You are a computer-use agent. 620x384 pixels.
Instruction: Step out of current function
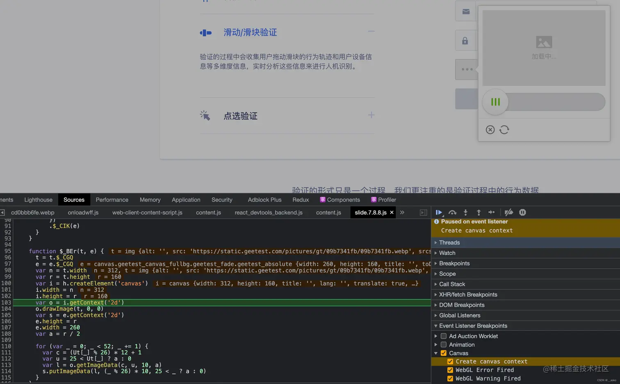[x=479, y=212]
